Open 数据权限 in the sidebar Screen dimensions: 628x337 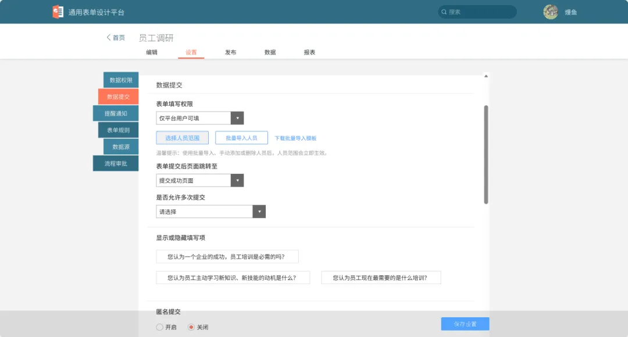[x=121, y=80]
